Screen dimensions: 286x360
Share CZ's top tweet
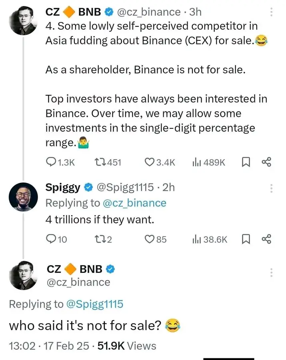[266, 162]
